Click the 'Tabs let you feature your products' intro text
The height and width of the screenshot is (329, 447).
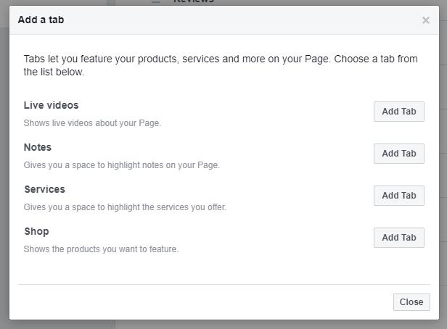221,65
